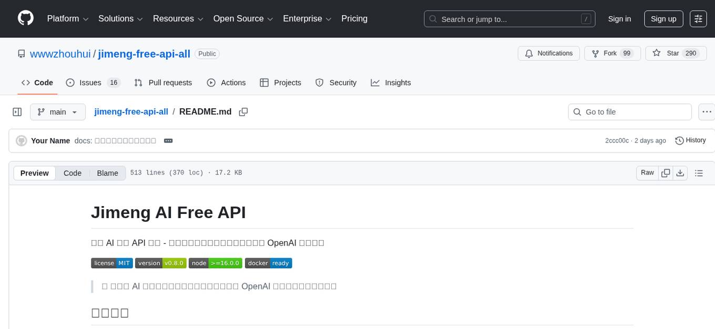715x329 pixels.
Task: Switch to Code view
Action: tap(72, 173)
